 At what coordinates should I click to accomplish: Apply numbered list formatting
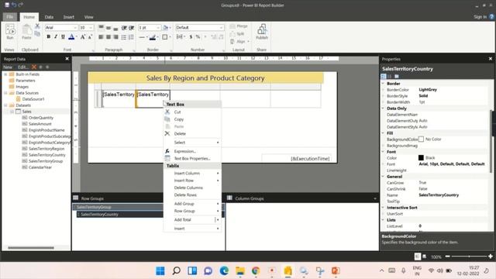click(x=131, y=37)
